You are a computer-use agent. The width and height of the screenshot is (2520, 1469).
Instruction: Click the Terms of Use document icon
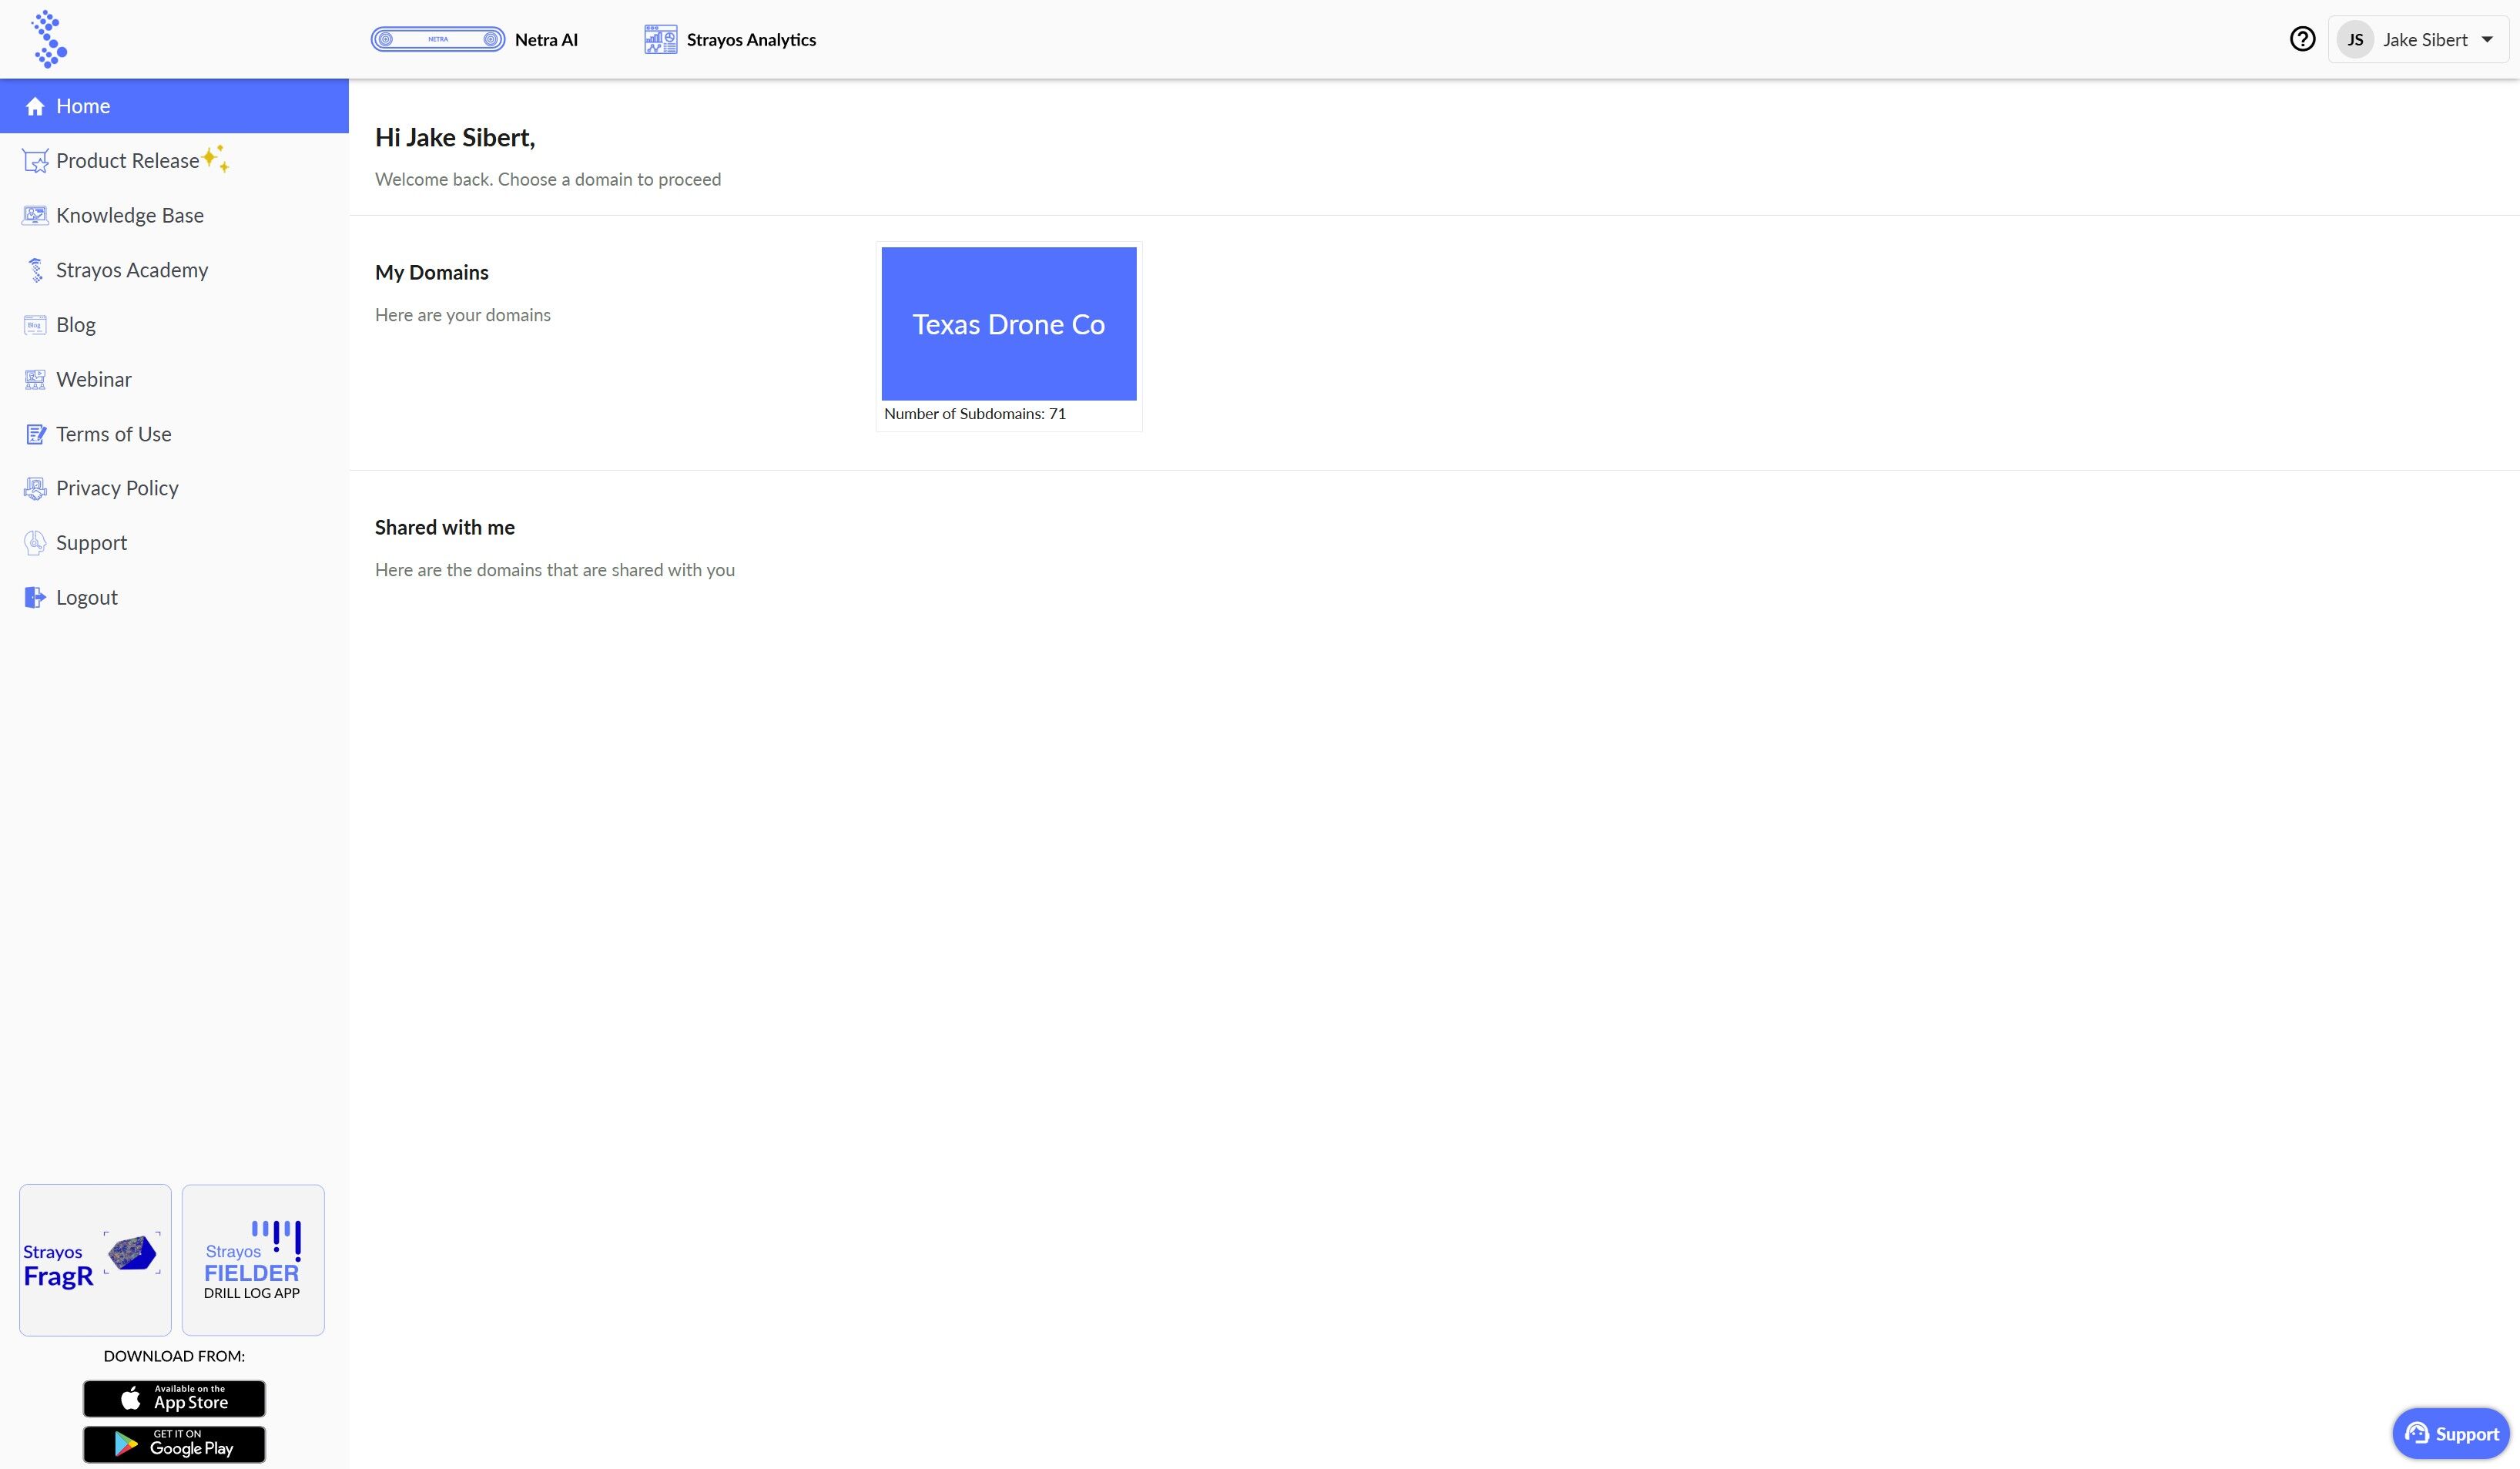click(35, 434)
